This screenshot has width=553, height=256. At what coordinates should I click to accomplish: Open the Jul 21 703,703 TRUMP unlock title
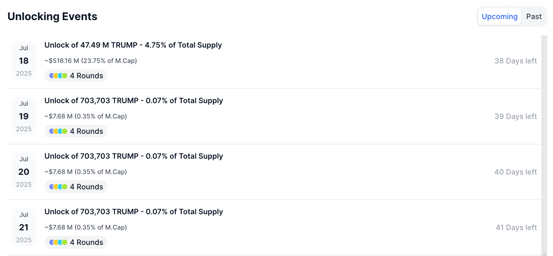(134, 212)
